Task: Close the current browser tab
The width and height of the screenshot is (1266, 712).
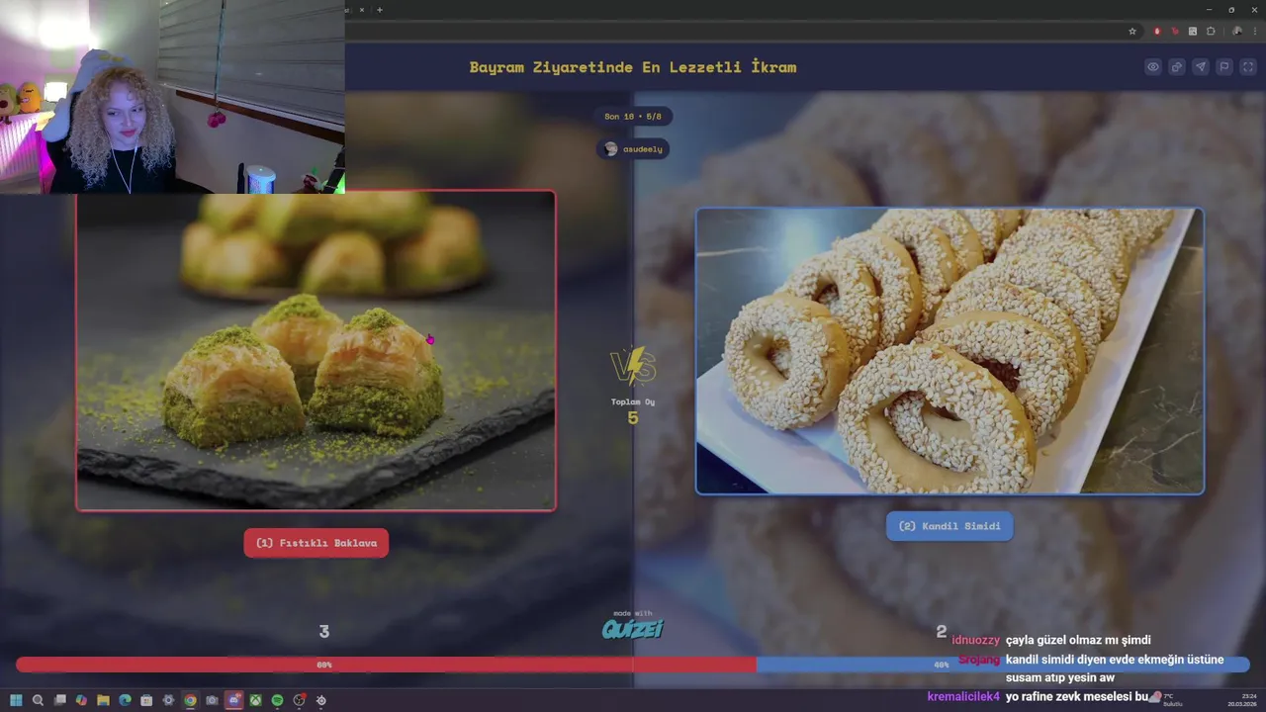Action: coord(361,10)
